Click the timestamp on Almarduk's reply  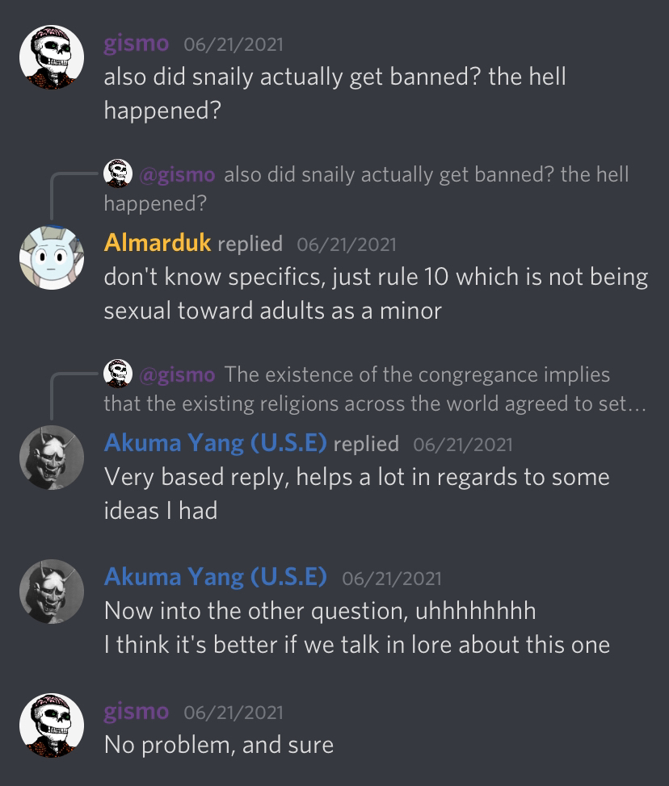[x=347, y=245]
